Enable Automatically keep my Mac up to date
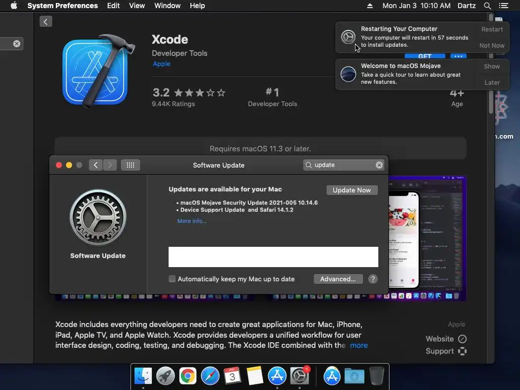The width and height of the screenshot is (520, 390). click(x=172, y=279)
